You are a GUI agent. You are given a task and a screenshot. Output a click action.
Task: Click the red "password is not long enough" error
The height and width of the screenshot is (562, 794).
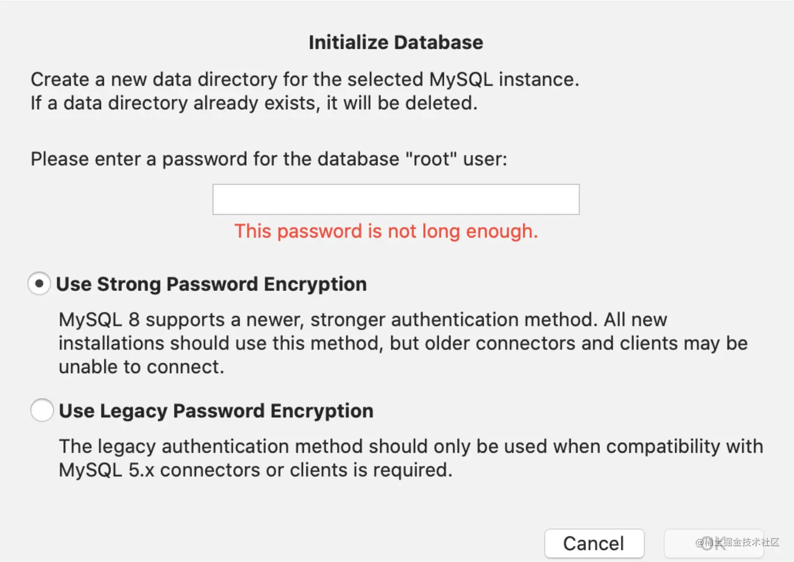pos(386,231)
